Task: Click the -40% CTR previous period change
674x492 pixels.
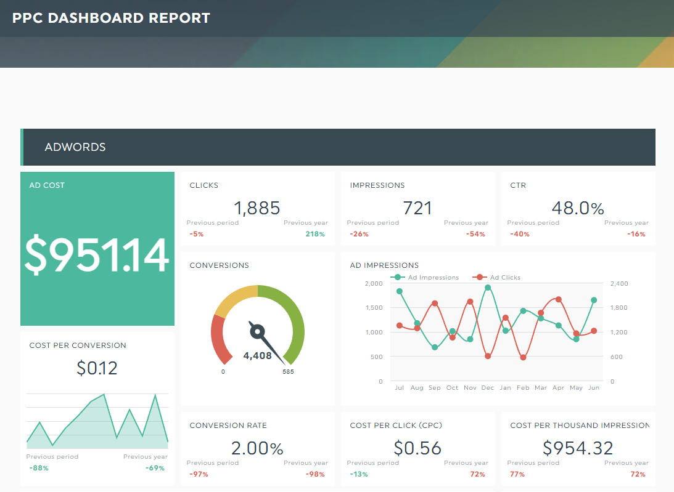Action: pos(520,234)
